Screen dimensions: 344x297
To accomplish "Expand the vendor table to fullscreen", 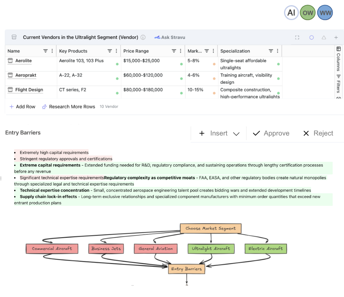I will click(x=297, y=37).
